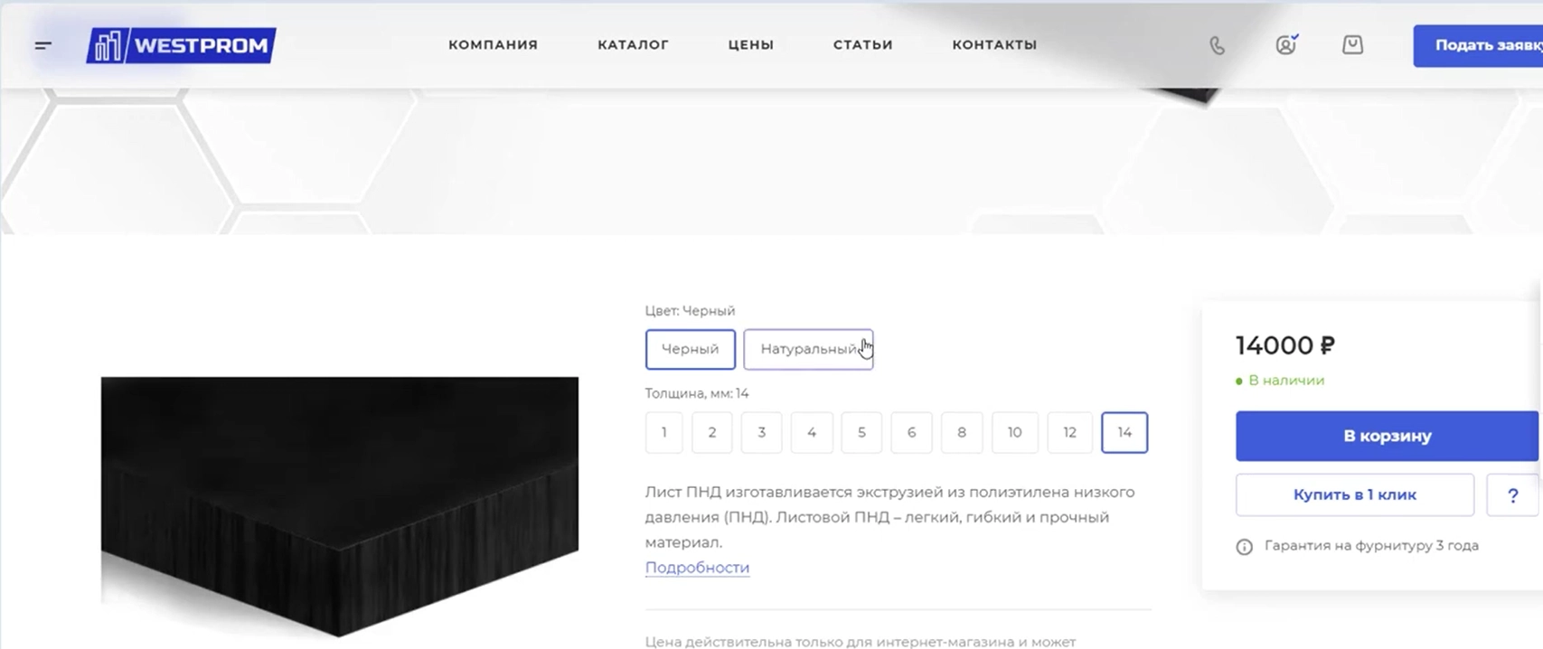Viewport: 1543px width, 649px height.
Task: Choose thickness 8 mm
Action: pos(962,433)
